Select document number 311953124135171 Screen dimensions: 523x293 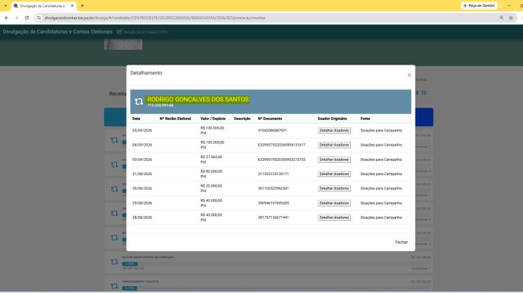coord(273,174)
